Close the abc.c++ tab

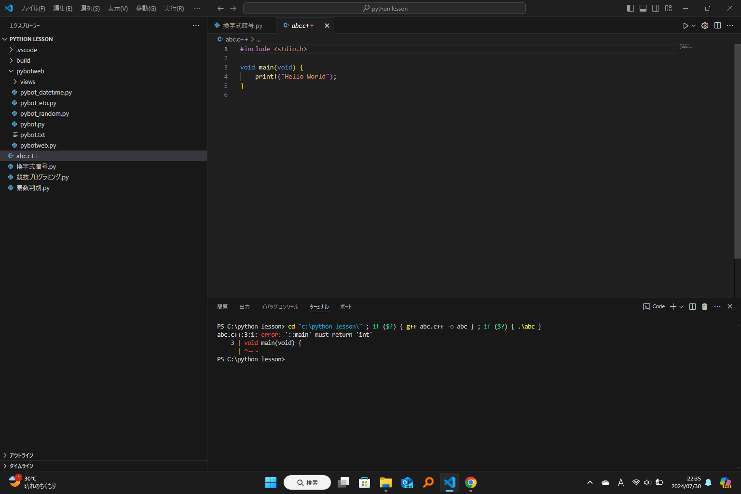[327, 26]
